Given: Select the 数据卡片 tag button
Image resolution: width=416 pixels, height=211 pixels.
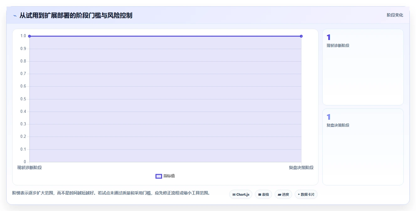Looking at the screenshot, I should click(306, 194).
